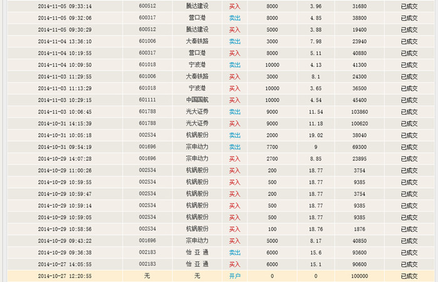Screen dimensions: 438x282
Task: Click 买入 link for 中国国航 row
Action: [x=235, y=100]
